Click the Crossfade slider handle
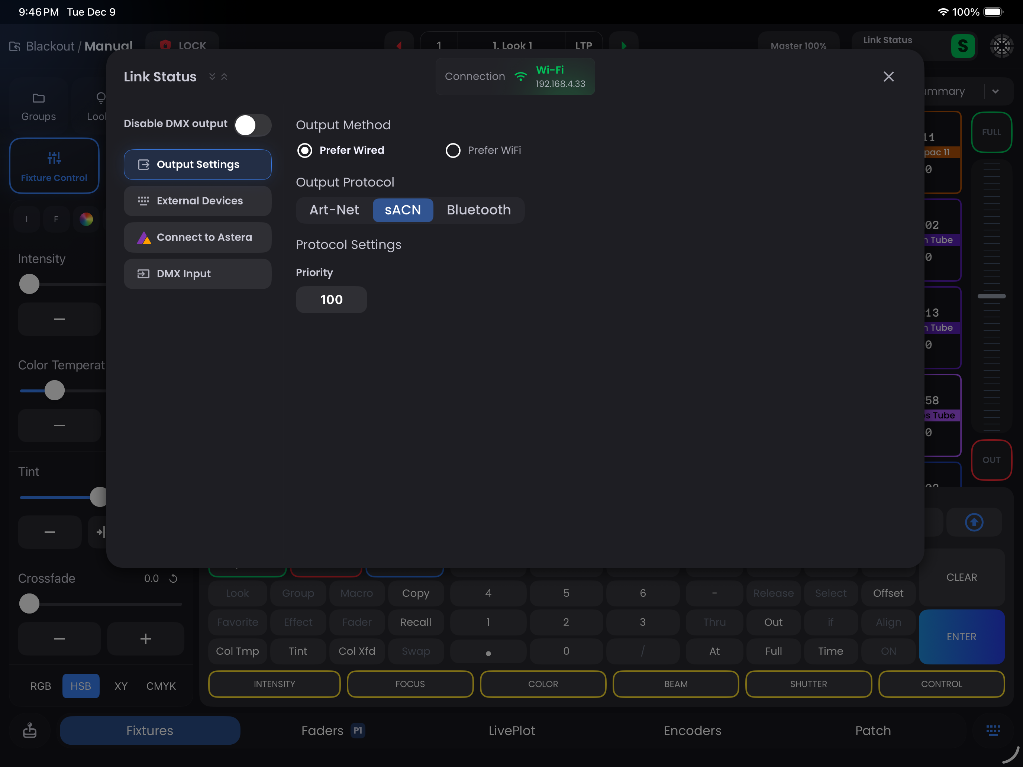The image size is (1023, 767). click(29, 604)
